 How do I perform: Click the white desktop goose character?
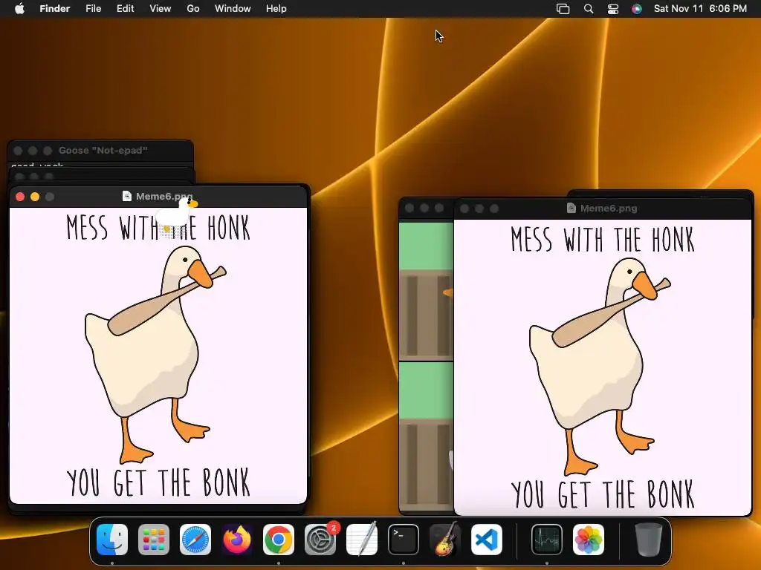(175, 214)
